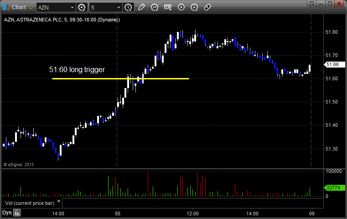Click the trading arrows icon

click(x=207, y=7)
